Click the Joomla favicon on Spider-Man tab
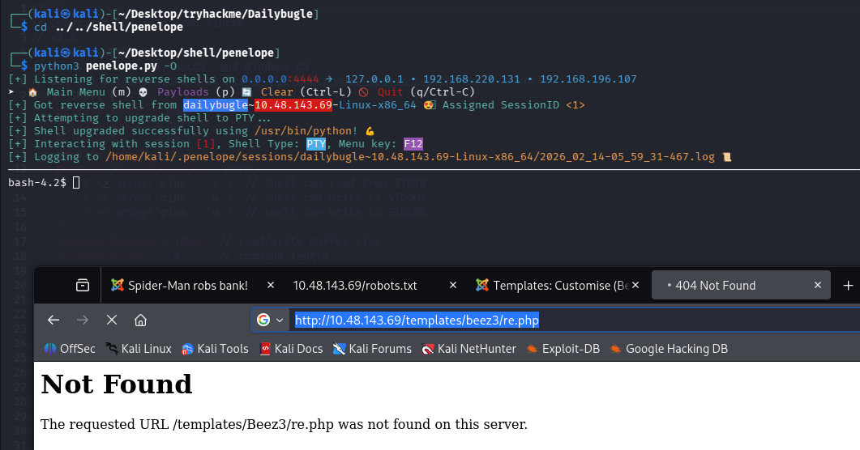Screen dimensions: 860x450 pyautogui.click(x=118, y=285)
